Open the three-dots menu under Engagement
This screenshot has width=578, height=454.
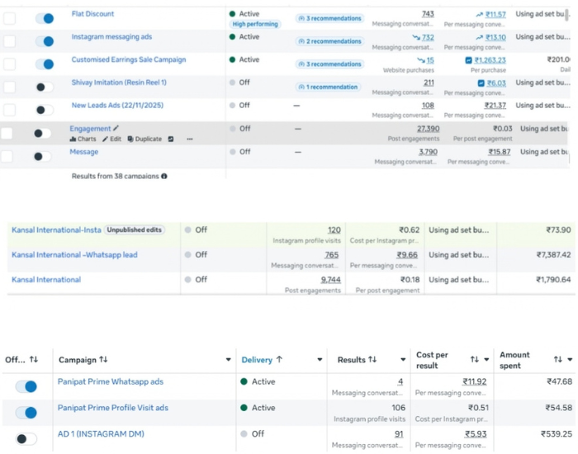[189, 139]
